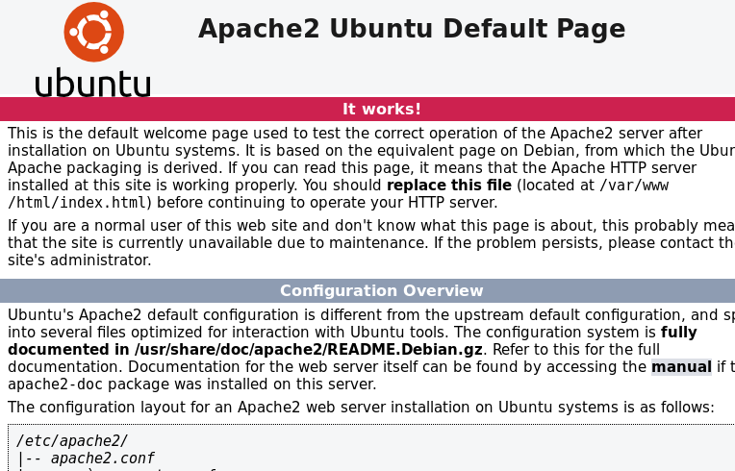Click the Apache2 Ubuntu Default Page title

click(412, 29)
